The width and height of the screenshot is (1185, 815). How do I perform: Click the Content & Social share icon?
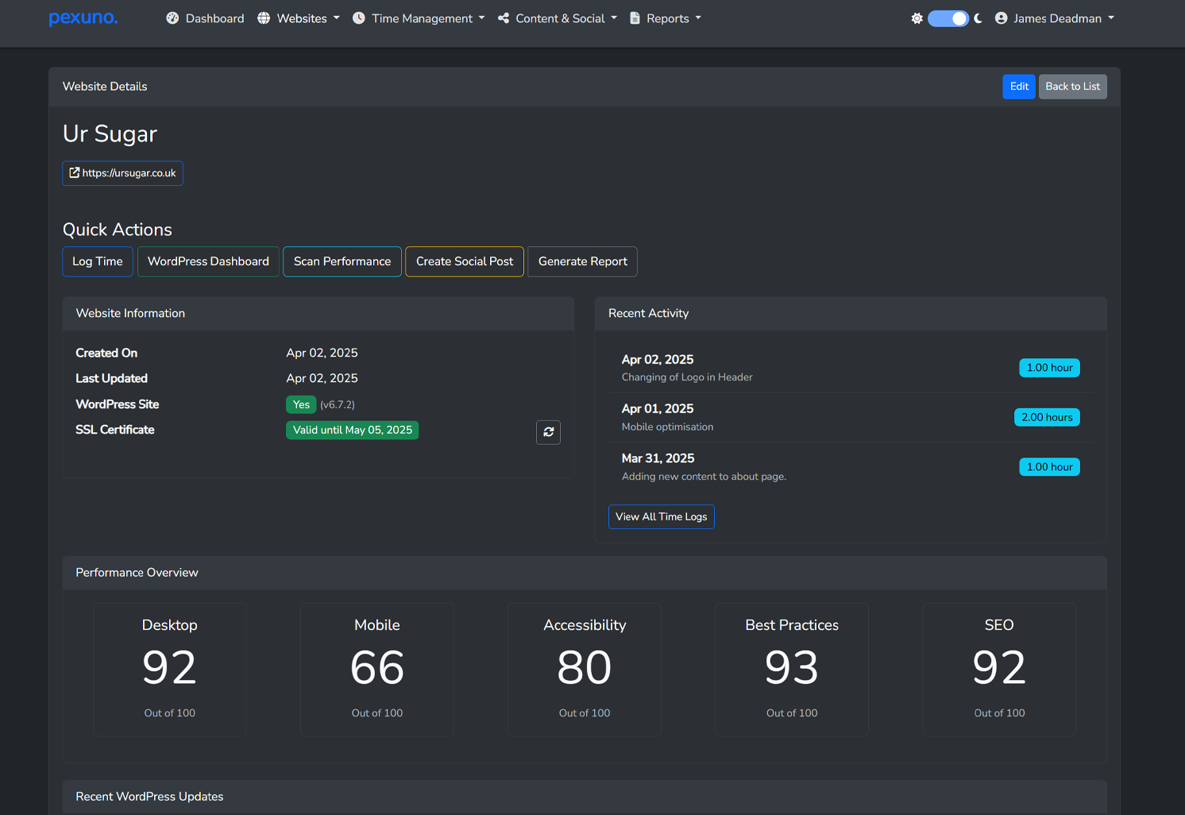pyautogui.click(x=504, y=18)
